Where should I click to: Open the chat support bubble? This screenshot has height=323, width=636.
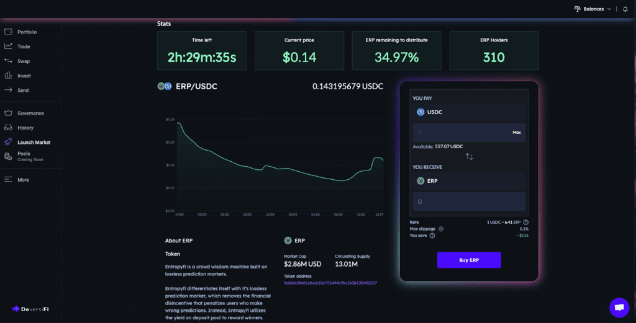[x=619, y=308]
